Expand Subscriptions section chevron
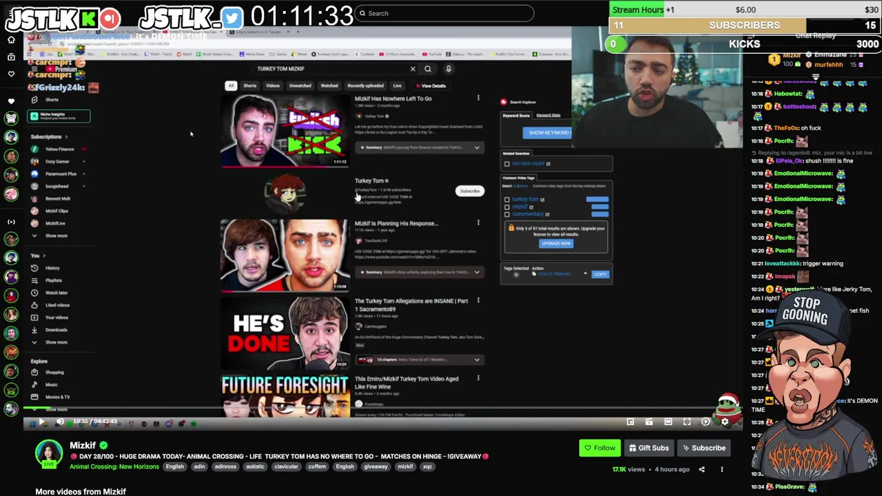Viewport: 882px width, 496px height. pos(66,137)
